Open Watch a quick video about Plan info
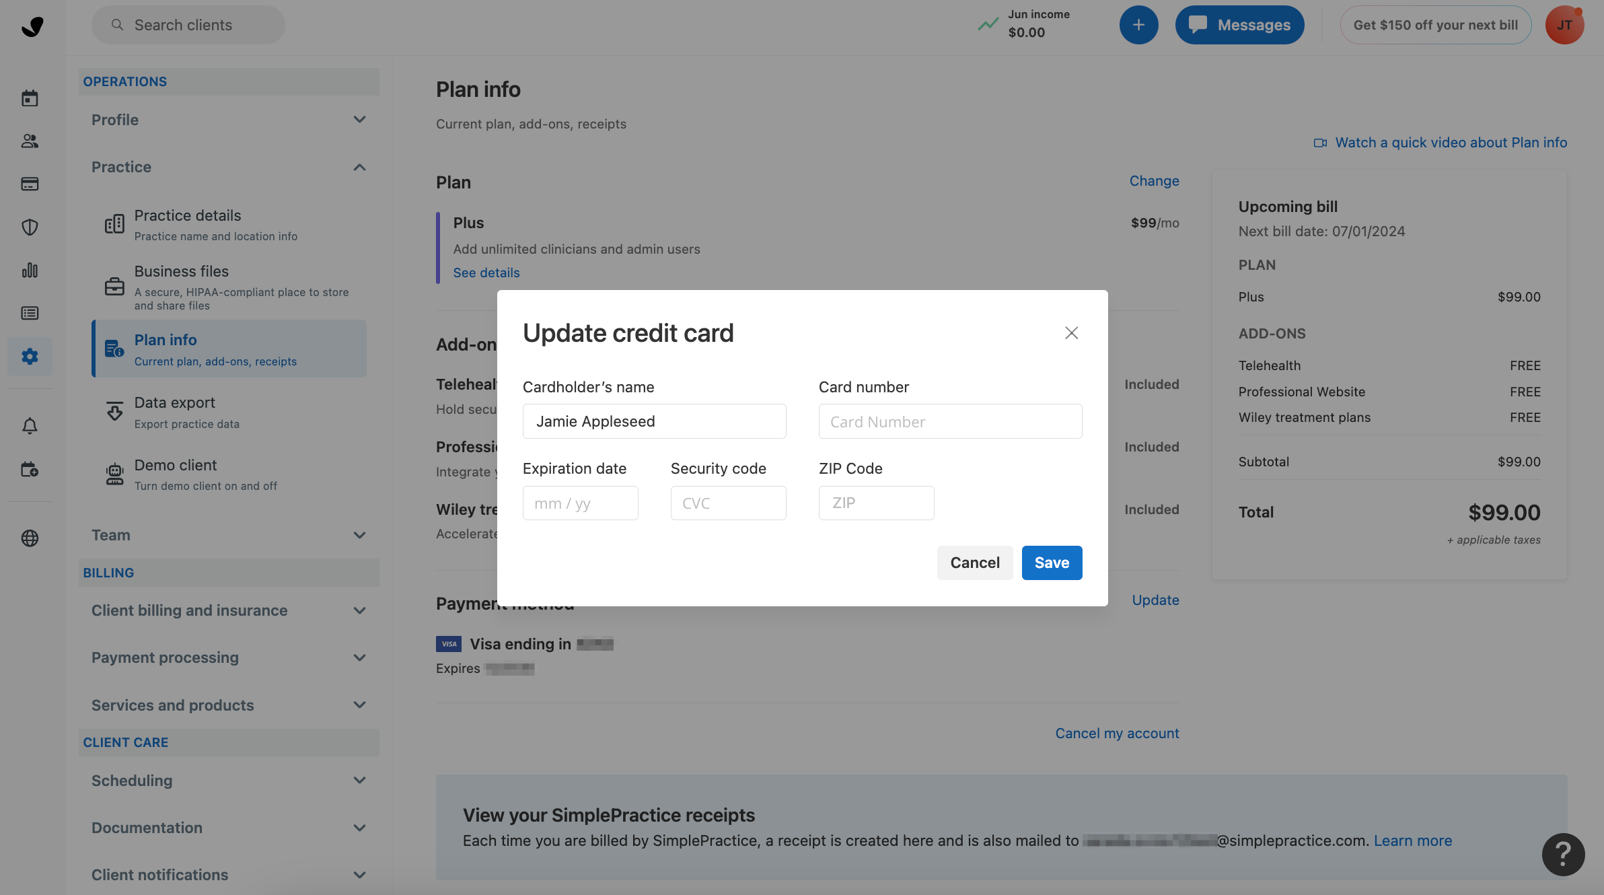 pyautogui.click(x=1451, y=143)
